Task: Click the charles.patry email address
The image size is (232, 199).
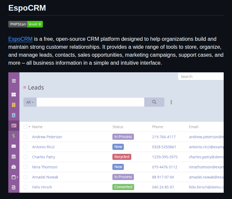Action: (x=206, y=157)
